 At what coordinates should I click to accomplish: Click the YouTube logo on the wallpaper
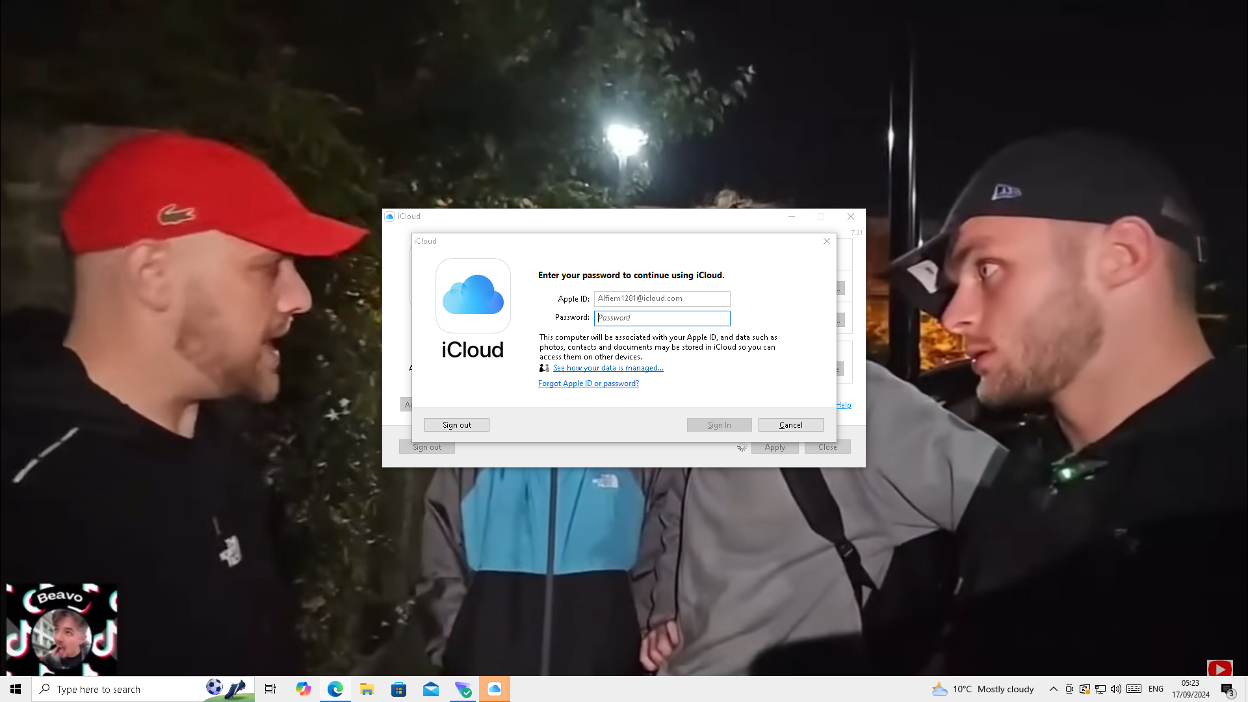1220,668
